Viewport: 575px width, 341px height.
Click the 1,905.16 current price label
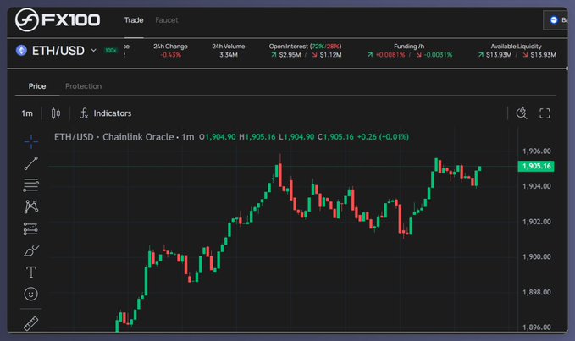pyautogui.click(x=536, y=167)
